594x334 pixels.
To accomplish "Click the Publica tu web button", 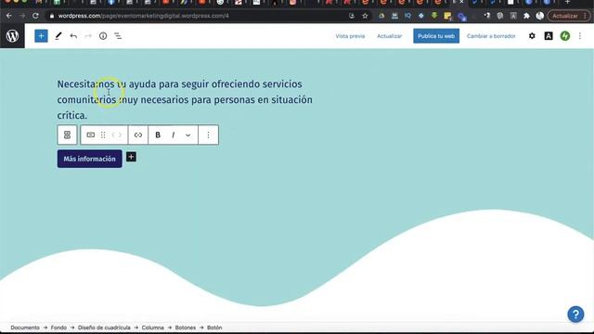I will tap(436, 36).
